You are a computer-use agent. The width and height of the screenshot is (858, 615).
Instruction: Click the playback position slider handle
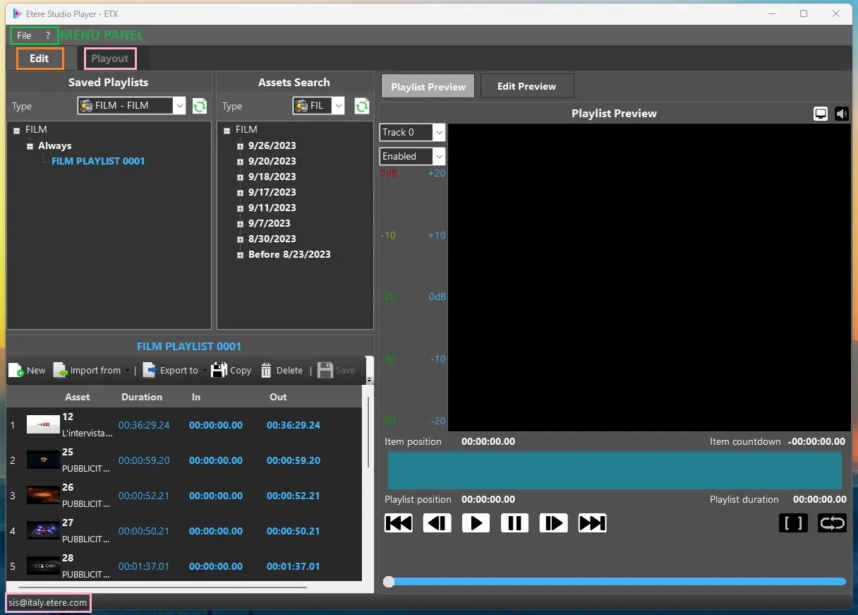(x=389, y=582)
